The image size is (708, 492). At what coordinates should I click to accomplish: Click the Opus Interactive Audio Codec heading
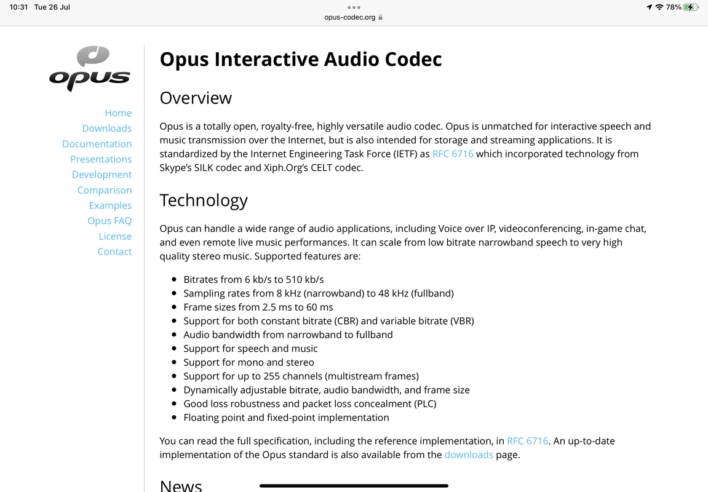[x=301, y=59]
